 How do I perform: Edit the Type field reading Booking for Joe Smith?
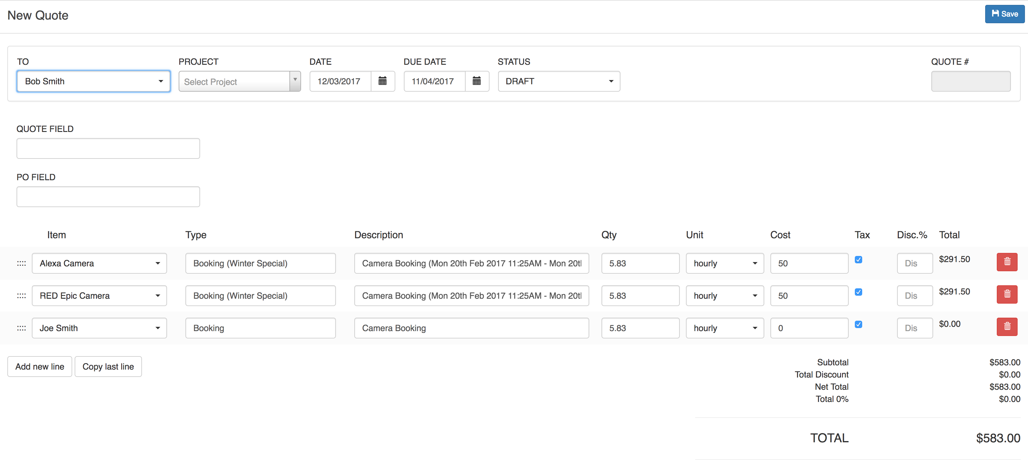261,328
